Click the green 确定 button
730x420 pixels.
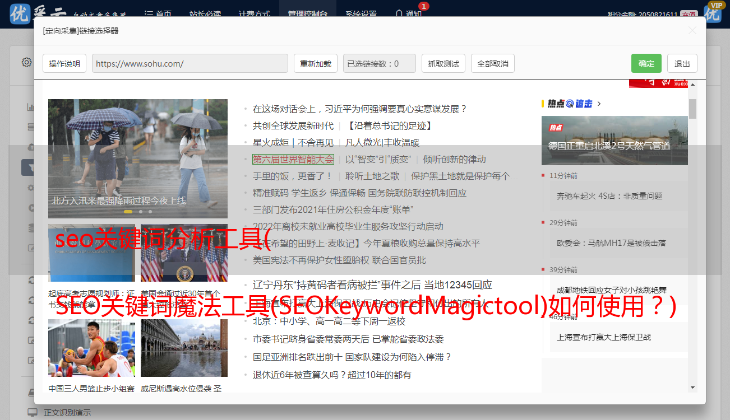pyautogui.click(x=646, y=63)
